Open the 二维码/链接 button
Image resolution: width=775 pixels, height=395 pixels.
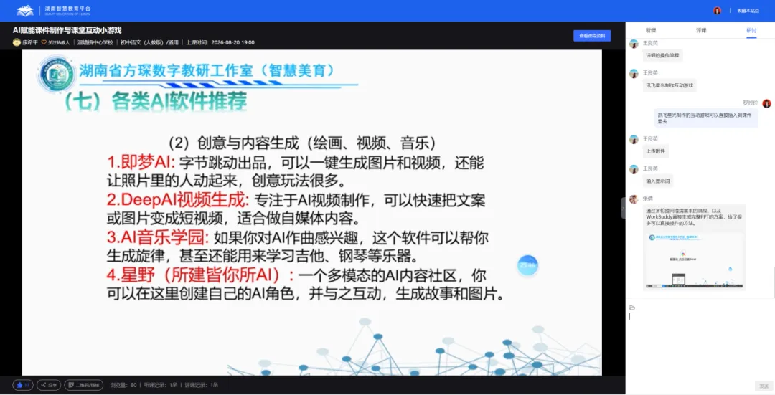[83, 385]
